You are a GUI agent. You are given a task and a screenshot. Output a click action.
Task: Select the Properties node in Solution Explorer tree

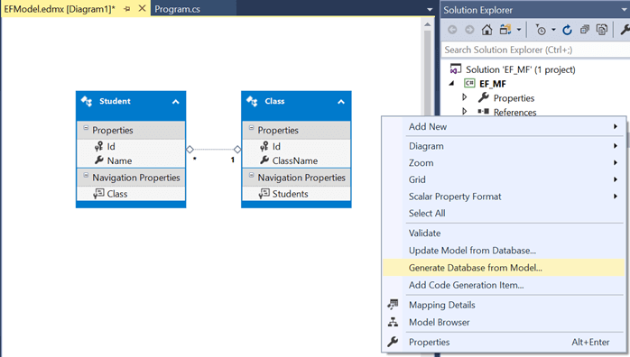(514, 98)
